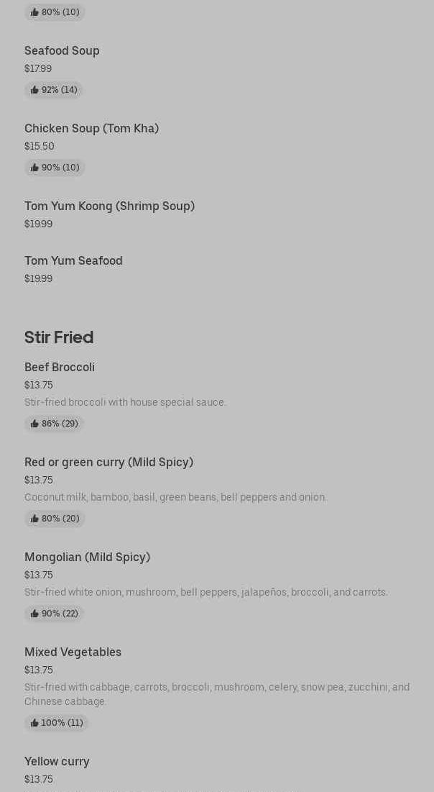434x792 pixels.
Task: Select Chicken Soup (Tom Kha)
Action: 91,128
